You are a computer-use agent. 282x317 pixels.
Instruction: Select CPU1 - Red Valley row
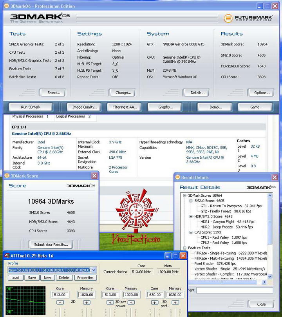224,237
